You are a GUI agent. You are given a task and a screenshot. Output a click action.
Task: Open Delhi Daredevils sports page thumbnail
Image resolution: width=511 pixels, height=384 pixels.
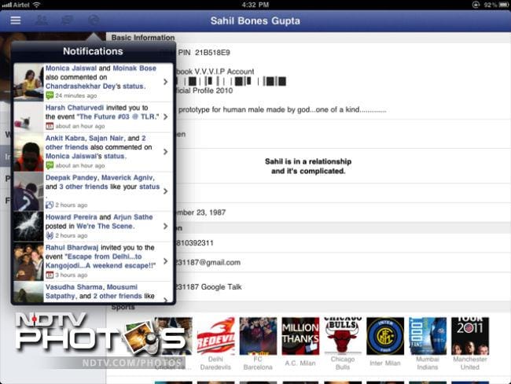pos(215,336)
